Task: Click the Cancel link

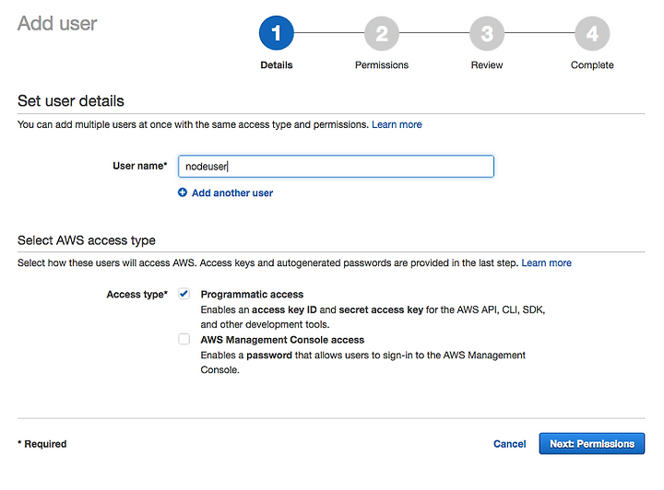Action: coord(509,444)
